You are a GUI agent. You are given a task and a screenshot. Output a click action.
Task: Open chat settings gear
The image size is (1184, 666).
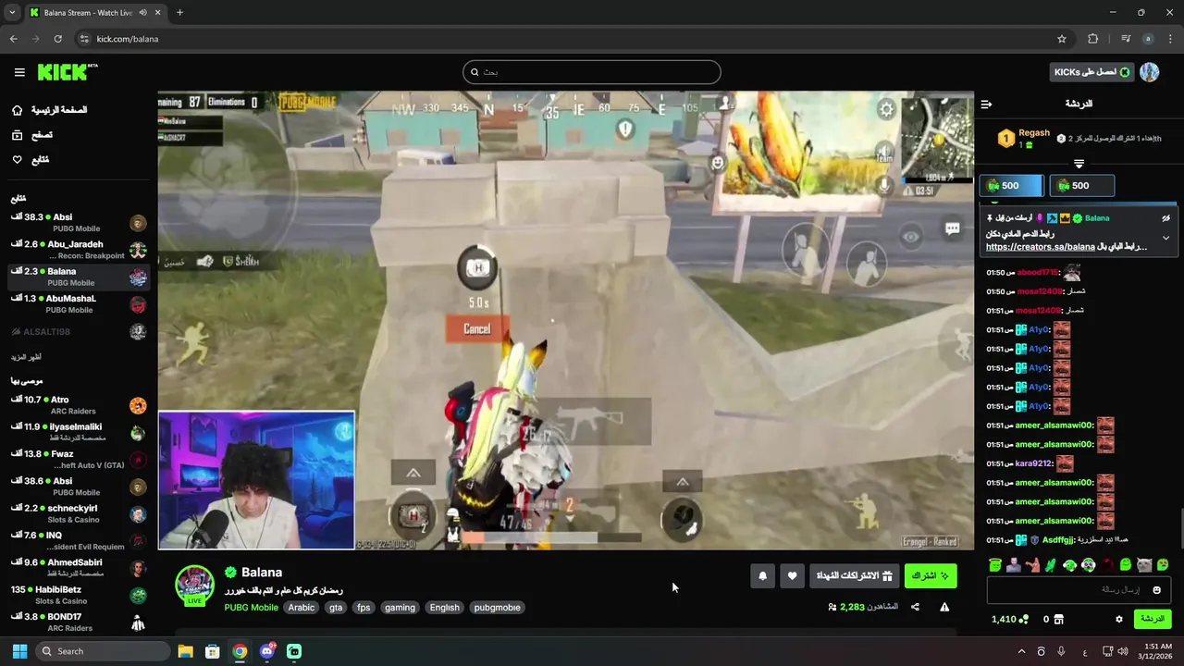(1119, 620)
